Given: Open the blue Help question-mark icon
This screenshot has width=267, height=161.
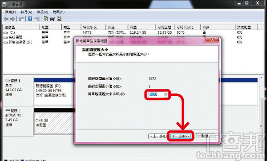Looking at the screenshot, I should tap(30, 19).
